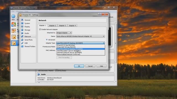
Task: Switch to Adapter 1 tab
Action: click(x=43, y=26)
